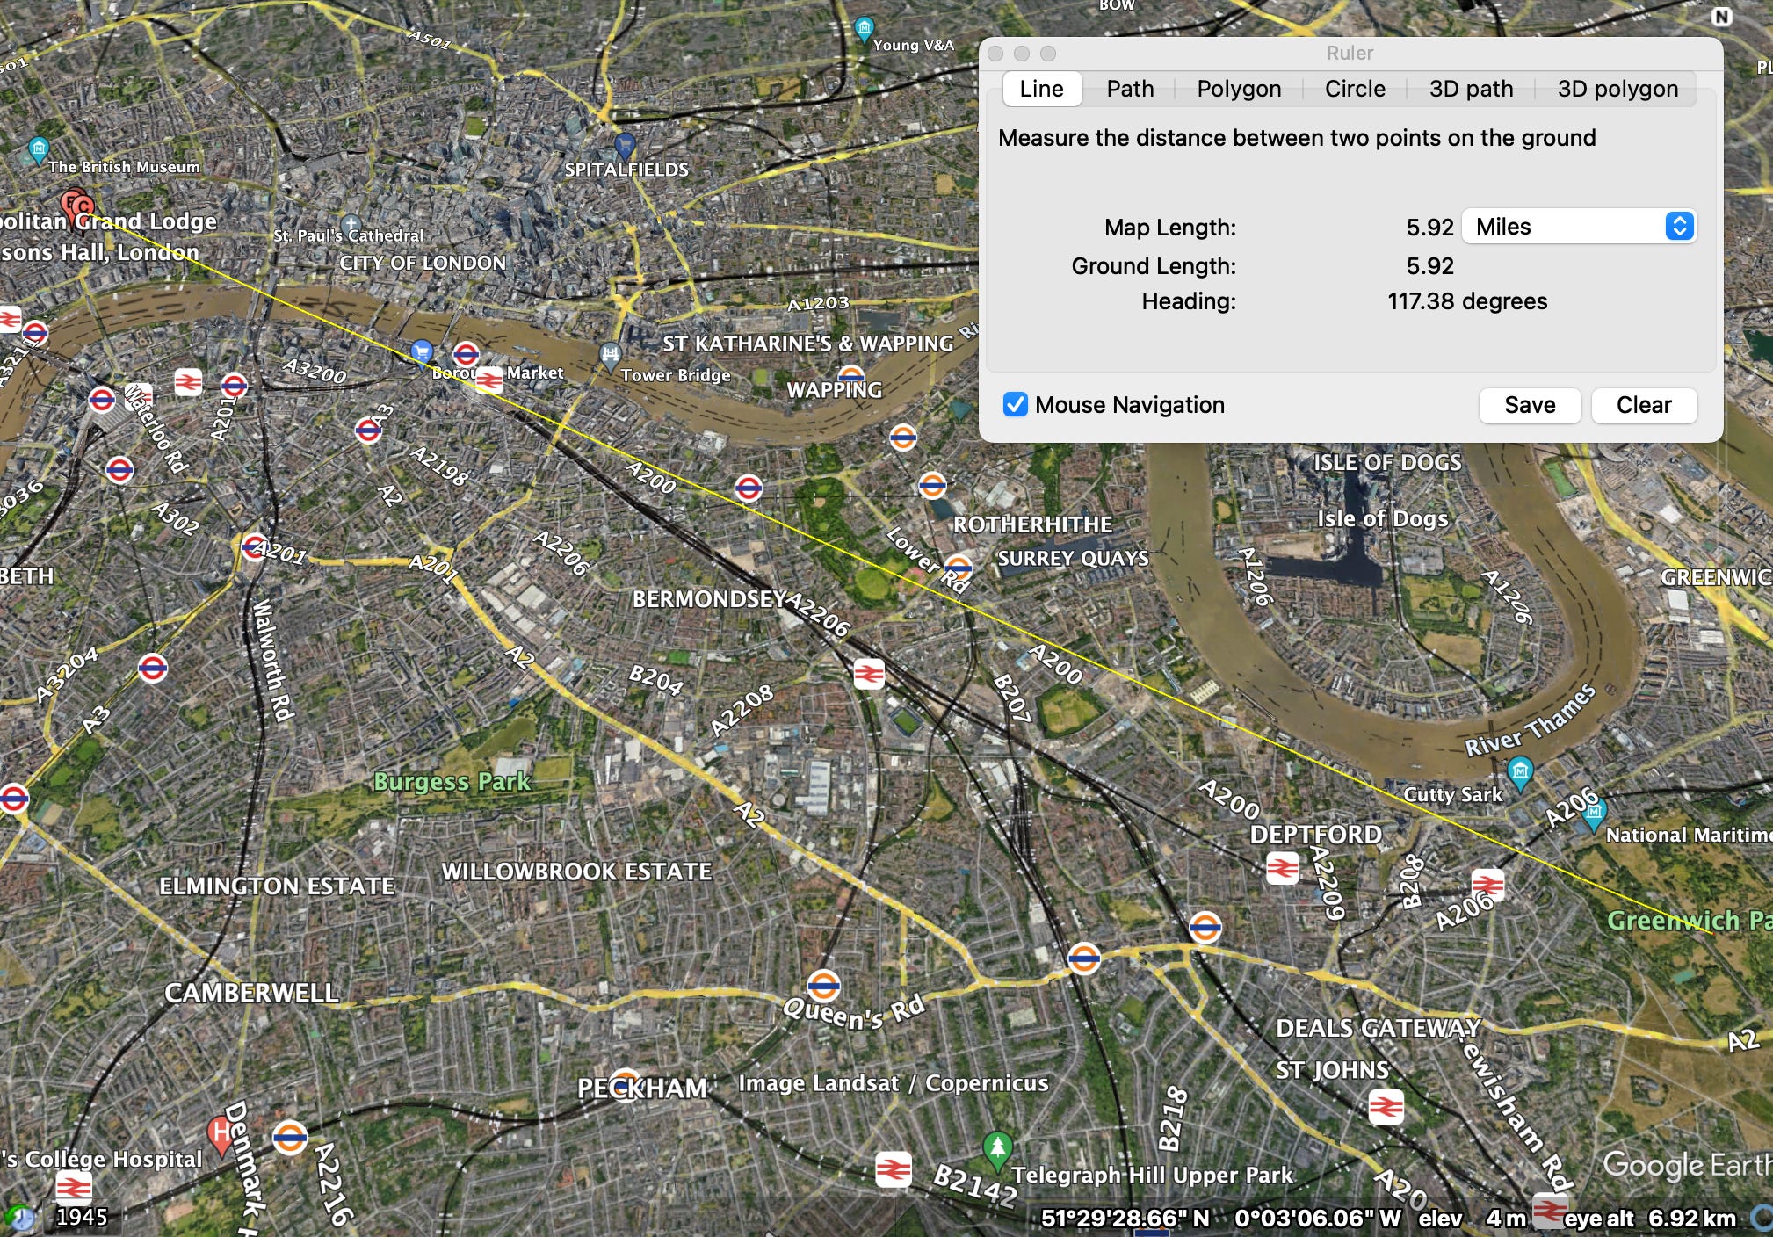This screenshot has width=1773, height=1237.
Task: Click the Tower Bridge landmark icon
Action: (x=610, y=355)
